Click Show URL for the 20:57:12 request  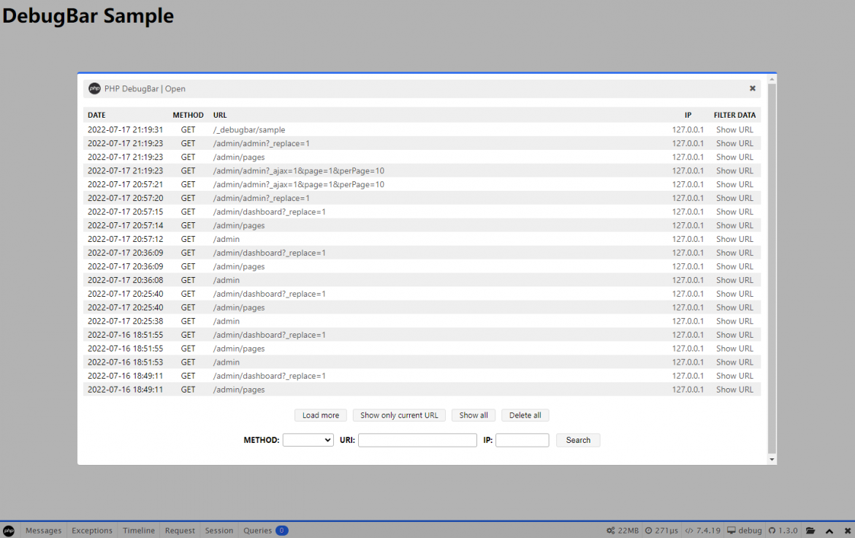coord(734,239)
